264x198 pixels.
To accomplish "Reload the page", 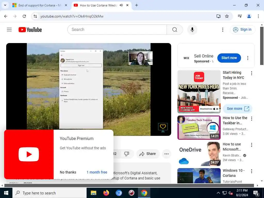I will coord(24,16).
